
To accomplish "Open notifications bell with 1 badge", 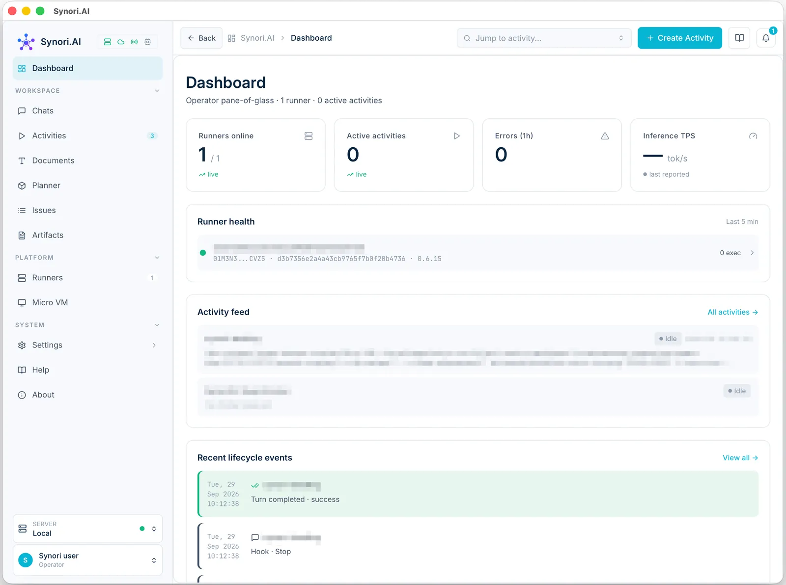I will point(766,38).
